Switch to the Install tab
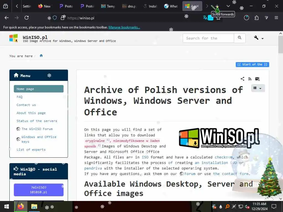This screenshot has height=212, width=283. tap(150, 6)
